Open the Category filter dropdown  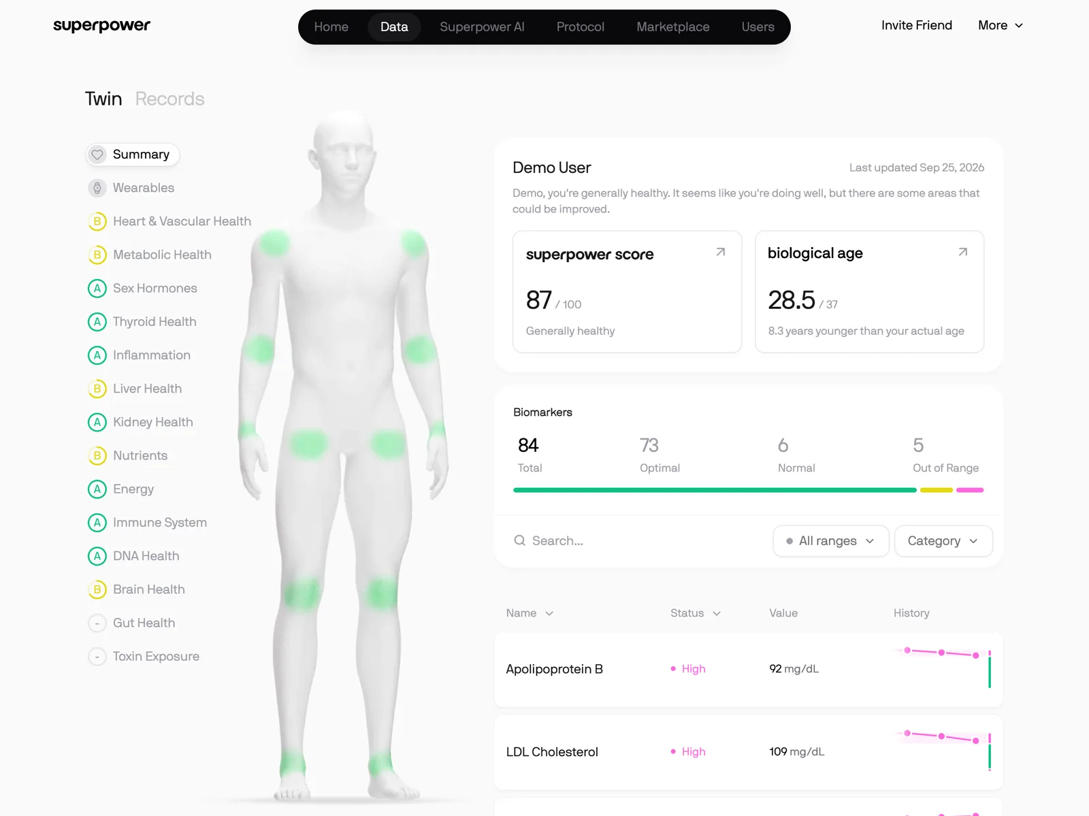943,541
